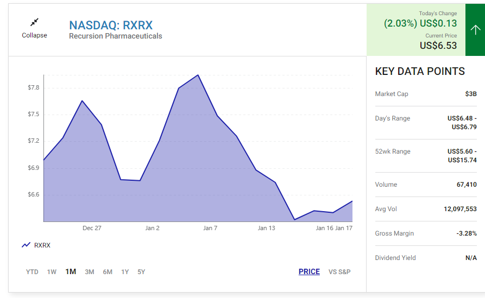
Task: Click the Gross Margin label
Action: click(x=394, y=233)
